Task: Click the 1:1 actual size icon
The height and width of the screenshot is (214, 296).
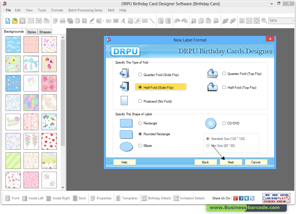Action: (249, 21)
